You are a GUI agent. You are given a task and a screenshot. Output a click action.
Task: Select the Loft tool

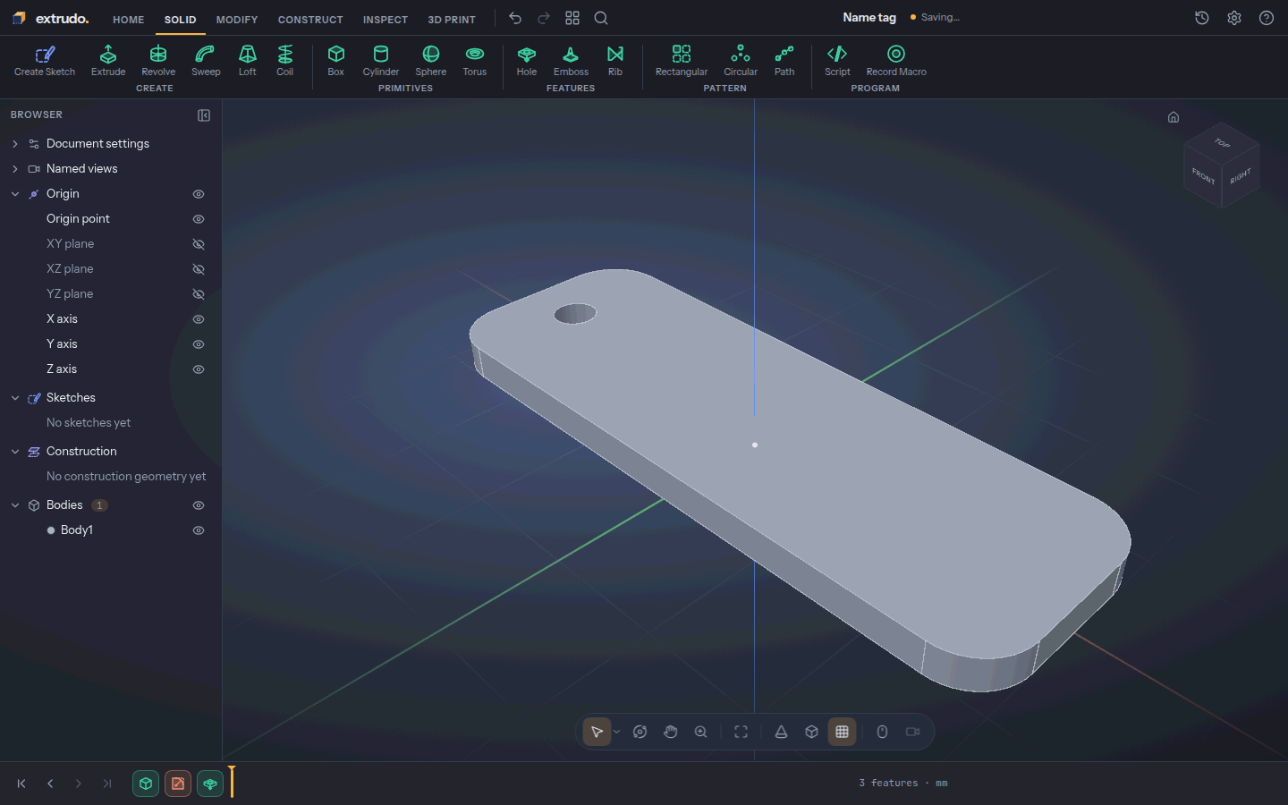[248, 61]
